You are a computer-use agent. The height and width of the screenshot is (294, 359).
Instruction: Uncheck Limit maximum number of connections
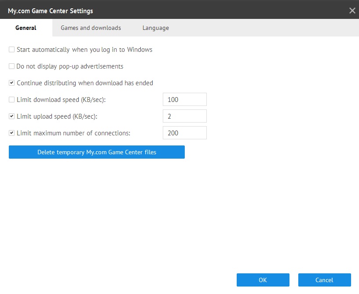[x=12, y=133]
